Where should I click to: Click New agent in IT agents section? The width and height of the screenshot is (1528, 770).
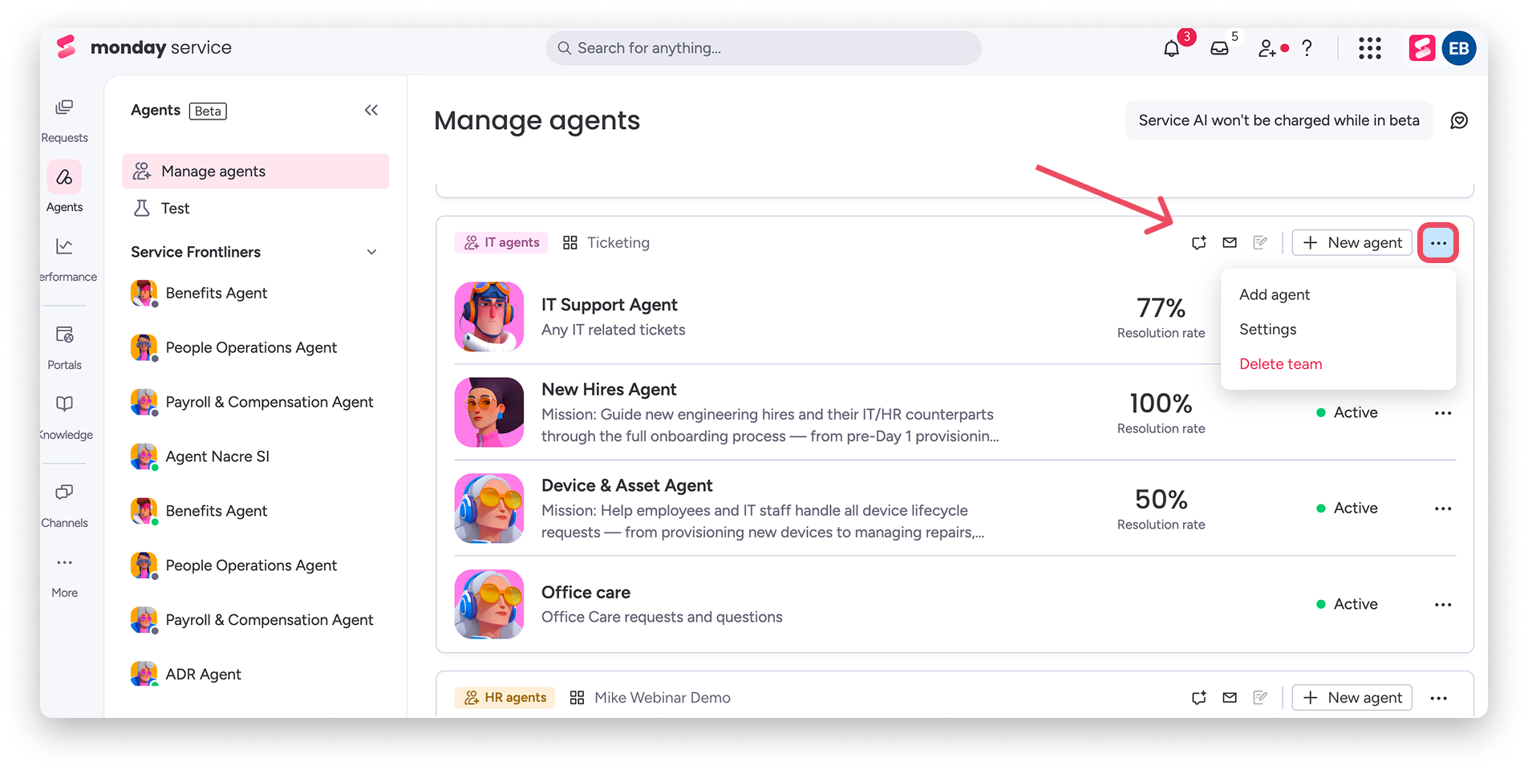1352,242
